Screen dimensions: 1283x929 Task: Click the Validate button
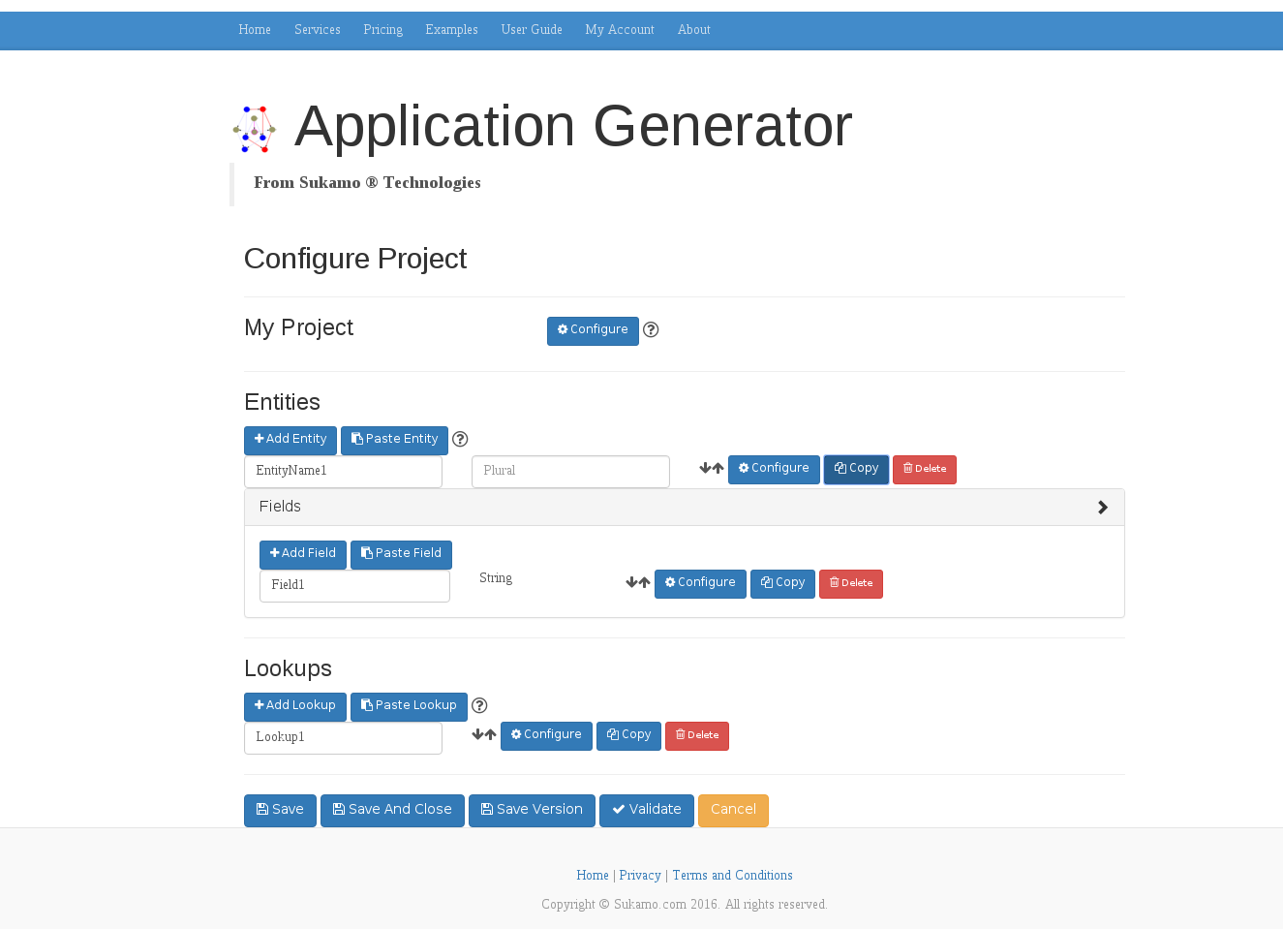click(646, 810)
